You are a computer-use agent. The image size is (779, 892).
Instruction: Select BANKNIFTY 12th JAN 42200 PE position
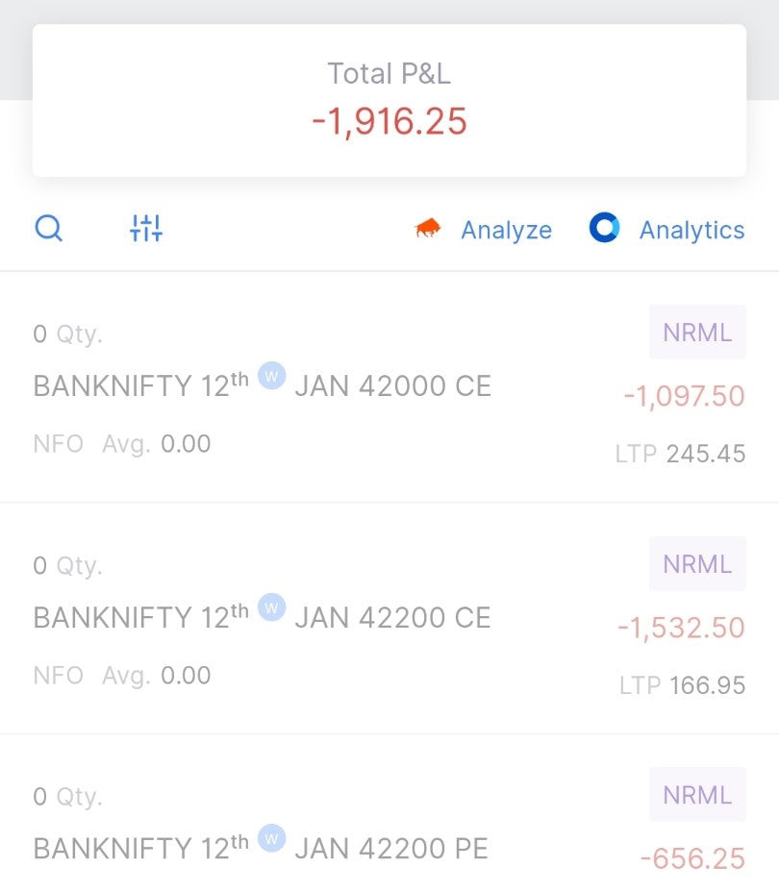tap(260, 850)
